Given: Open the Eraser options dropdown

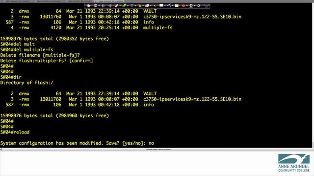Looking at the screenshot, I should click(x=151, y=6).
